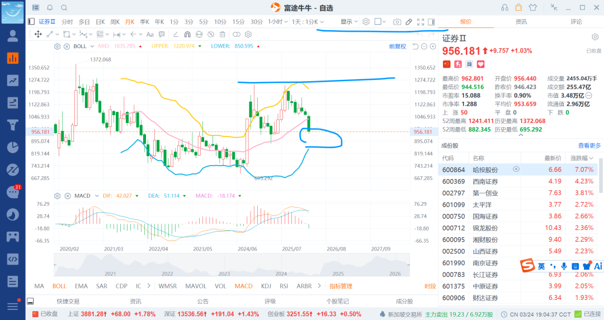Open the layout square dropdown
The height and width of the screenshot is (320, 604).
pyautogui.click(x=380, y=22)
